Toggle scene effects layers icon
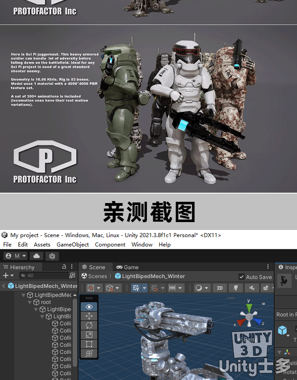The width and height of the screenshot is (297, 380). pyautogui.click(x=266, y=288)
